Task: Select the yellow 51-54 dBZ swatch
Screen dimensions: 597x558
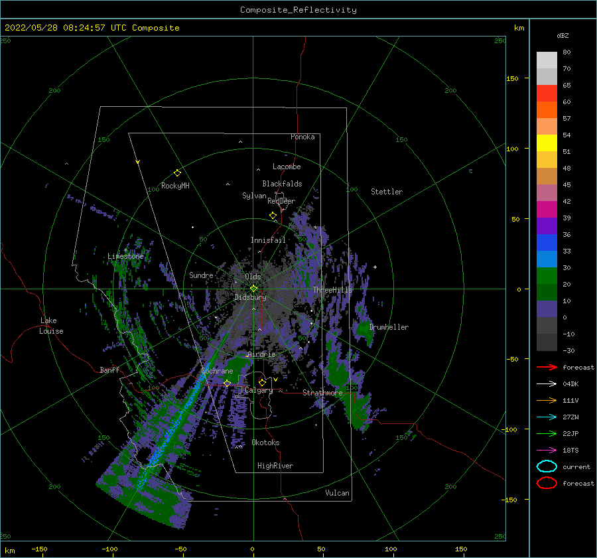Action: click(x=547, y=143)
